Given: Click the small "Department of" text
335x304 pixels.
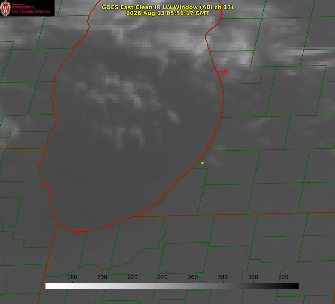Looking at the screenshot, I should pos(18,4).
